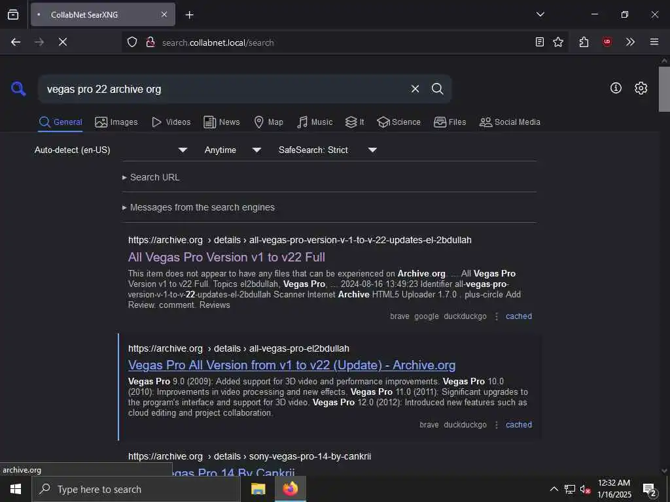Open the Anytime time range dropdown
Image resolution: width=670 pixels, height=502 pixels.
click(x=232, y=150)
